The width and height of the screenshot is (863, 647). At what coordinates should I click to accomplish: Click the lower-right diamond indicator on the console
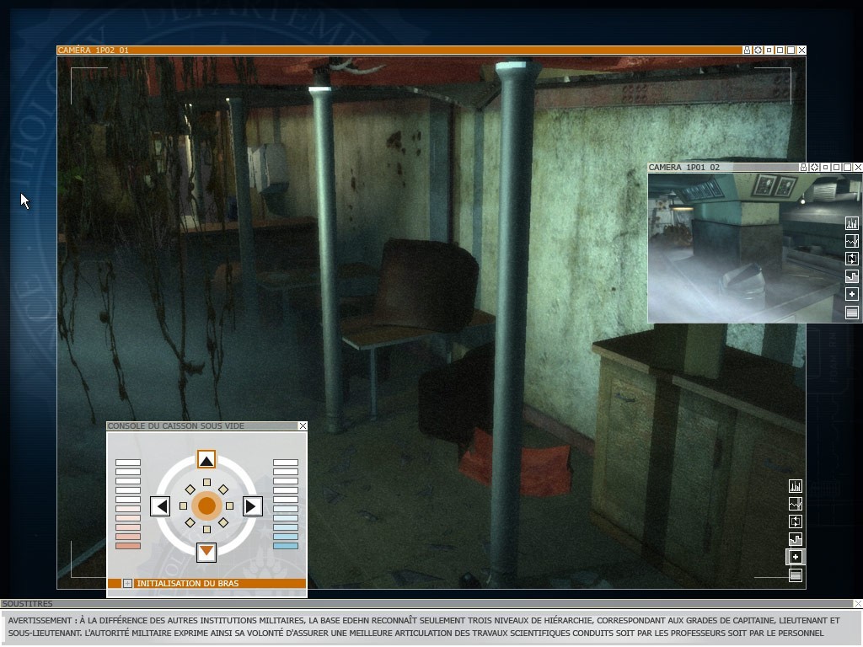222,522
